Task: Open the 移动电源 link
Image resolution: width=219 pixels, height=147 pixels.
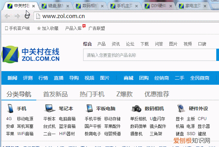Action: click(x=25, y=119)
